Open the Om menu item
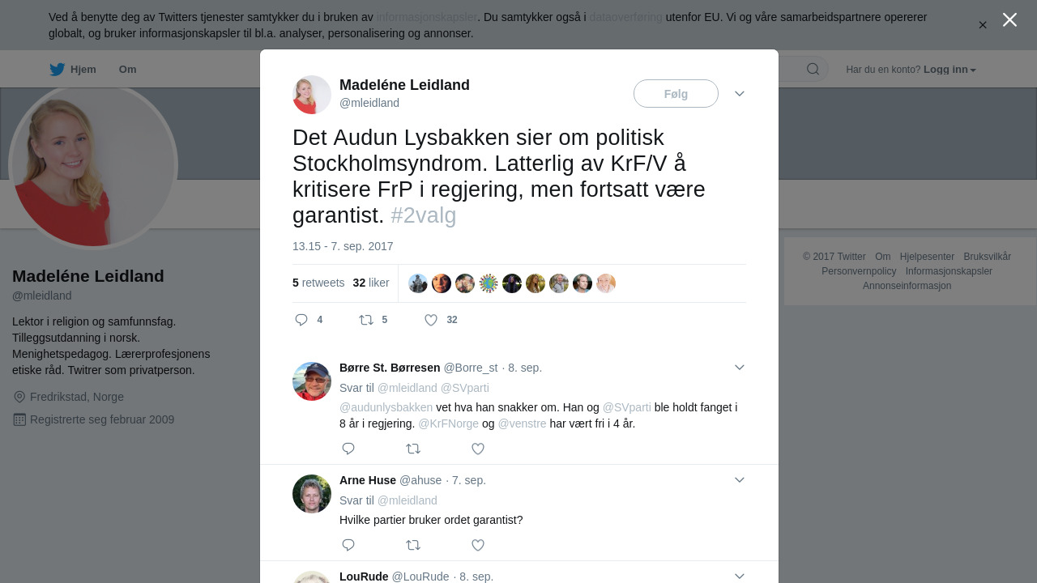Screen dimensions: 1037x583 click(x=127, y=70)
